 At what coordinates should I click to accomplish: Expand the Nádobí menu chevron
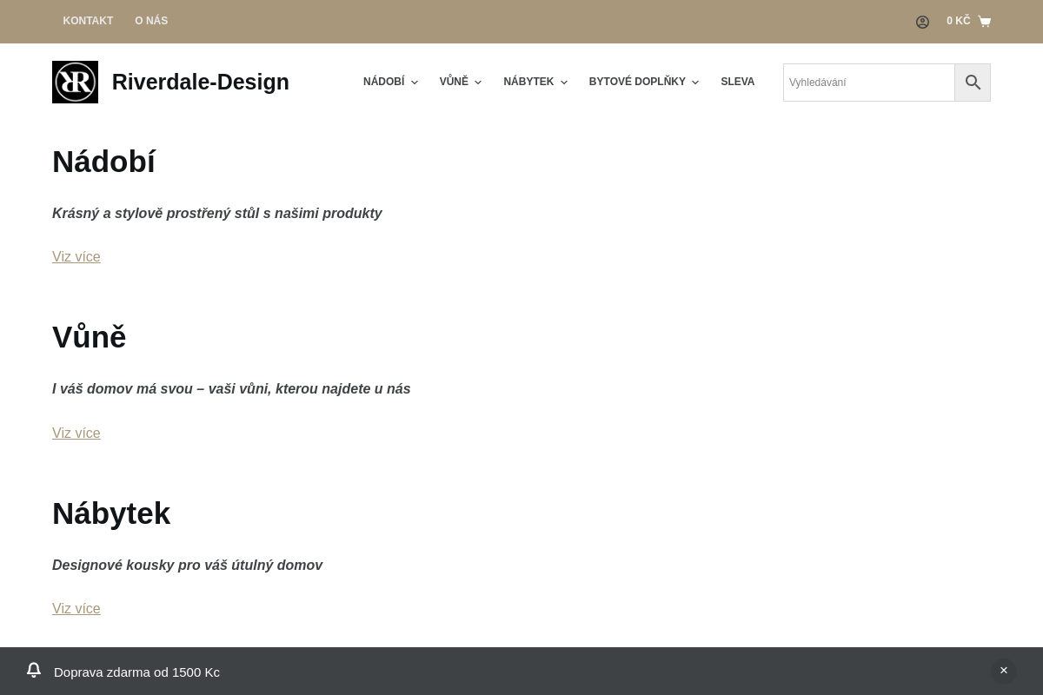click(415, 83)
